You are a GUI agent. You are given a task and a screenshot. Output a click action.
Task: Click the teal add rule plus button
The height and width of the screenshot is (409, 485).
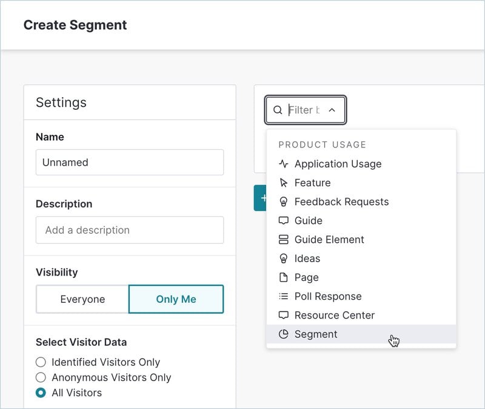tap(261, 198)
